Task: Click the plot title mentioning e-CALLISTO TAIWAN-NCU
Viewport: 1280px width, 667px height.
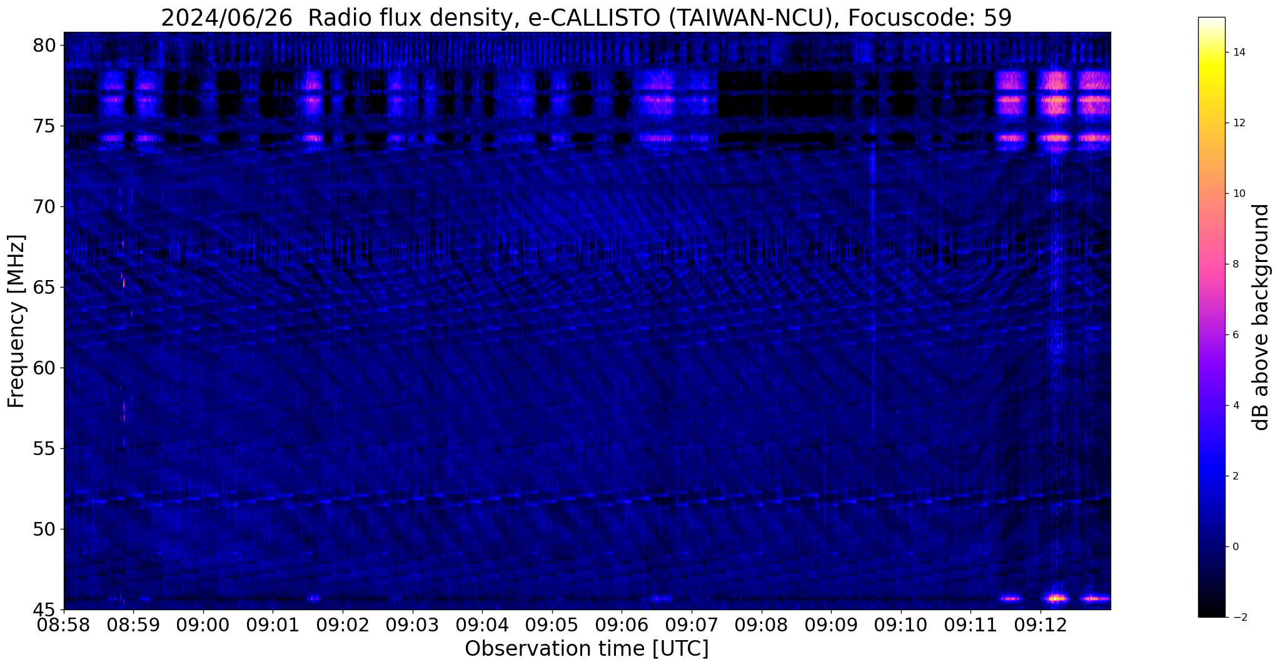Action: [x=586, y=18]
